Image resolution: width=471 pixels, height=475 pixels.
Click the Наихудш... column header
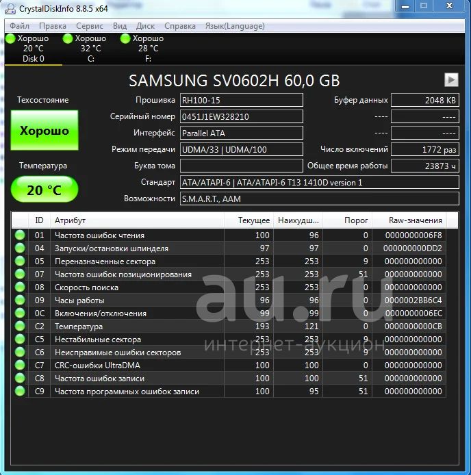click(298, 220)
